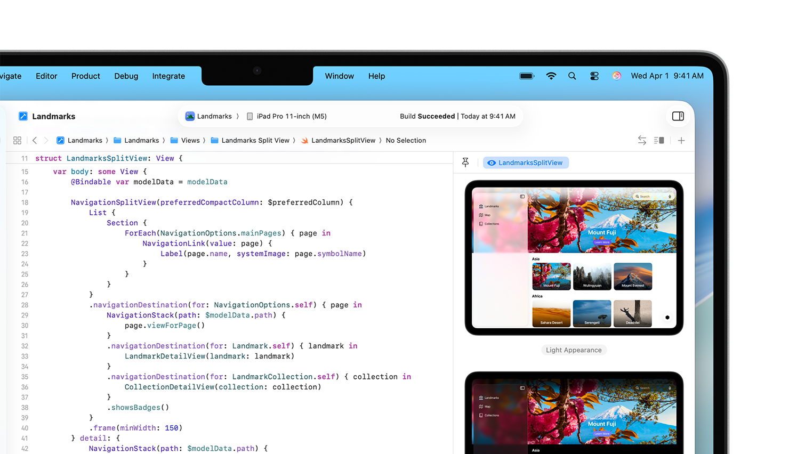Click the No Selection breadcrumb item
This screenshot has width=797, height=454.
pos(406,141)
